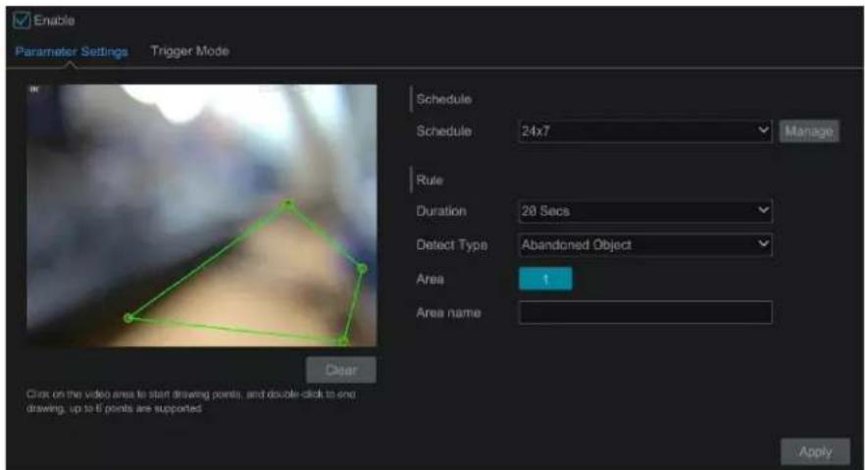
Task: Click the camera video preview area
Action: (201, 215)
